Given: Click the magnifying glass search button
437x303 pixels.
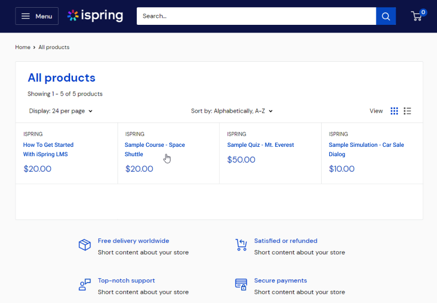Looking at the screenshot, I should pyautogui.click(x=386, y=16).
